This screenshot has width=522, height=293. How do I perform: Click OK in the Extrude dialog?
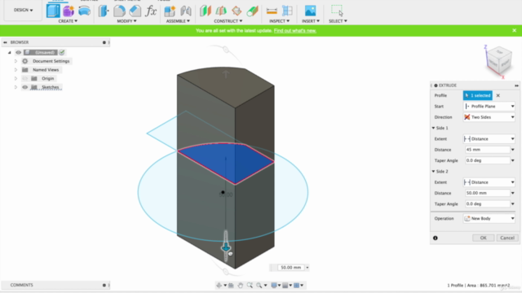pyautogui.click(x=483, y=238)
